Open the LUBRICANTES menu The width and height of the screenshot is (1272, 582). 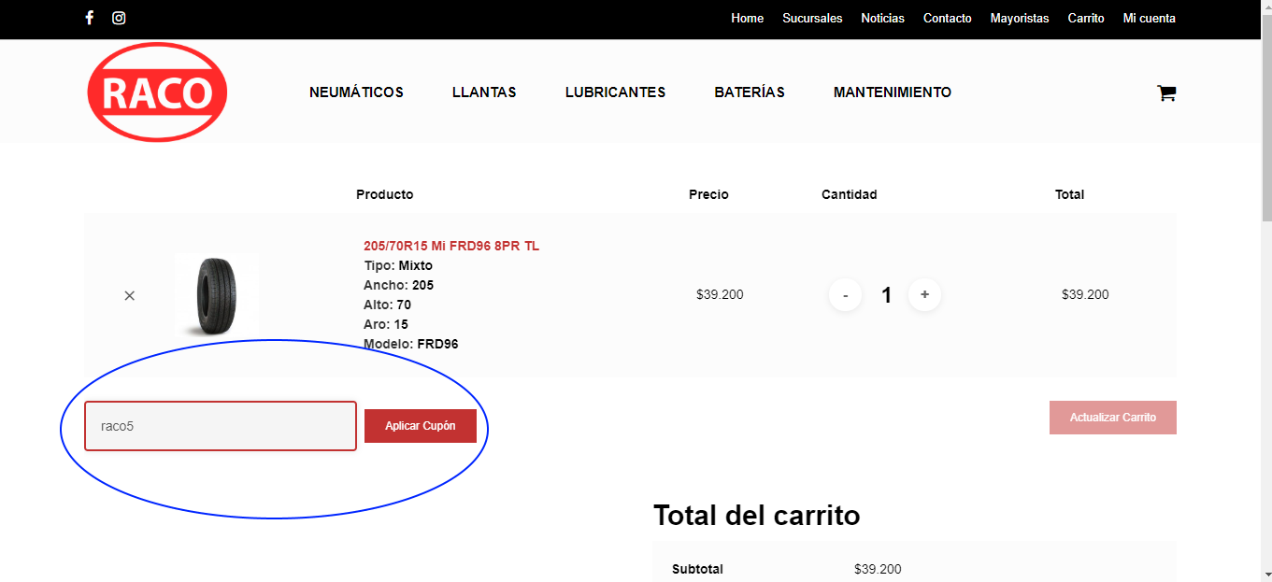615,92
